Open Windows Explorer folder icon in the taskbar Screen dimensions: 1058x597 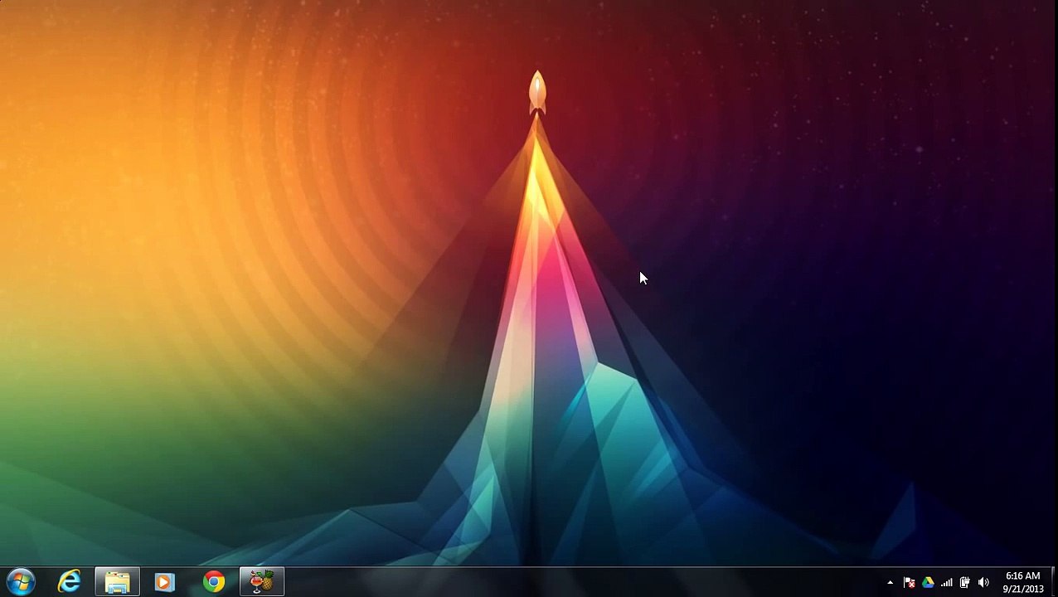(x=118, y=582)
